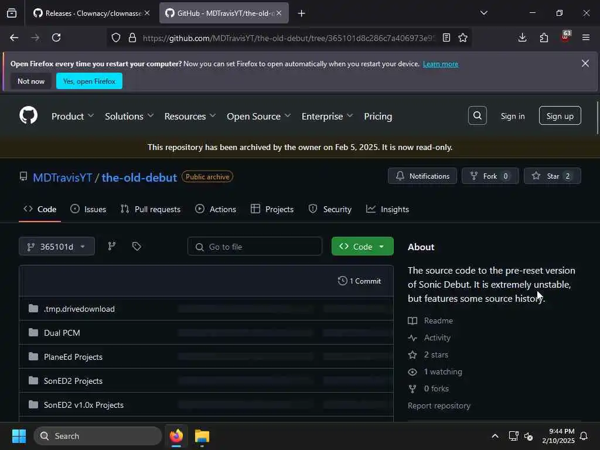Go back with the browser back arrow
The image size is (600, 450).
click(14, 37)
